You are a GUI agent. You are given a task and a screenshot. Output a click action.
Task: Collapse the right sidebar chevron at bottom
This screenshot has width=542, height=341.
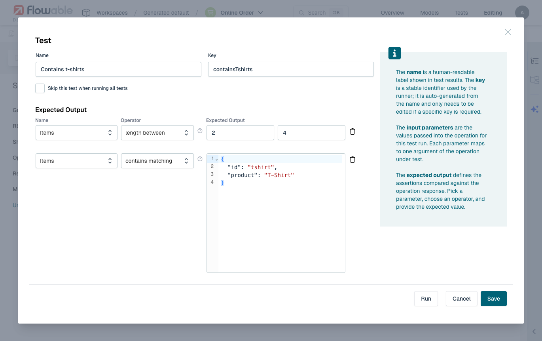pos(534,331)
